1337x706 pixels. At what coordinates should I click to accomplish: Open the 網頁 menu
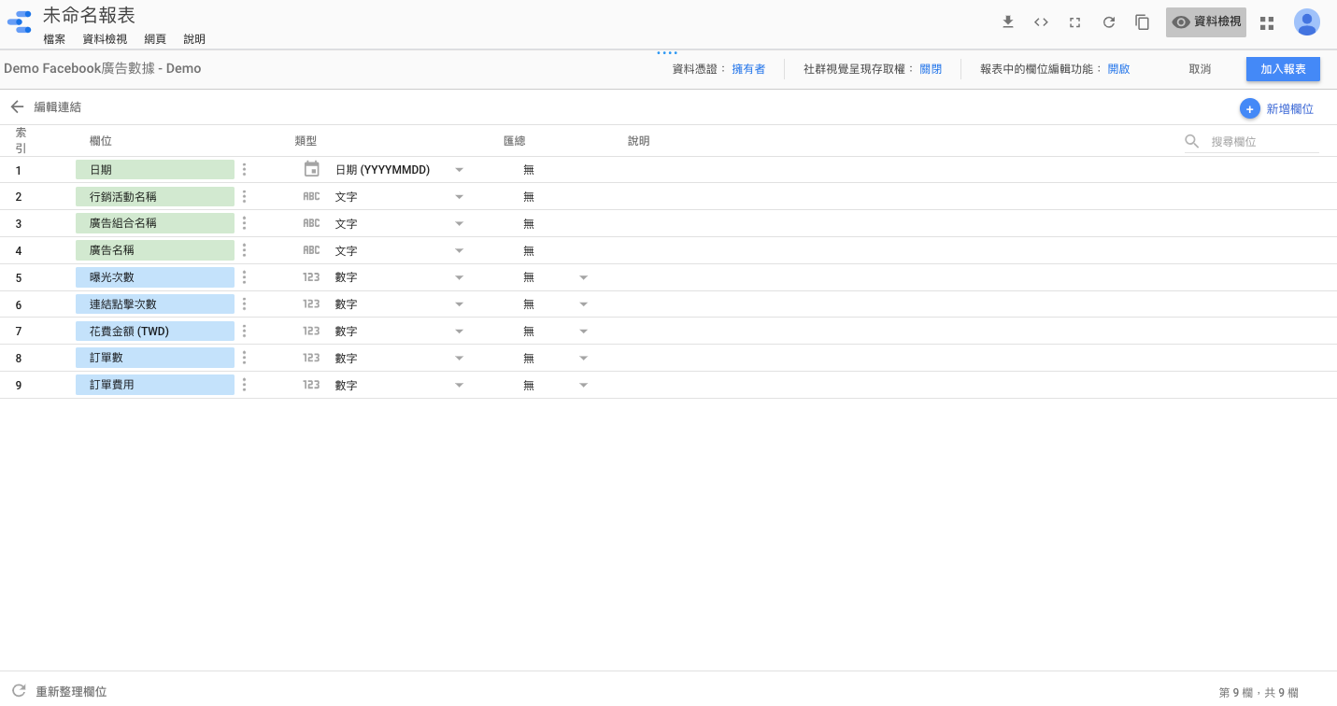pos(155,39)
